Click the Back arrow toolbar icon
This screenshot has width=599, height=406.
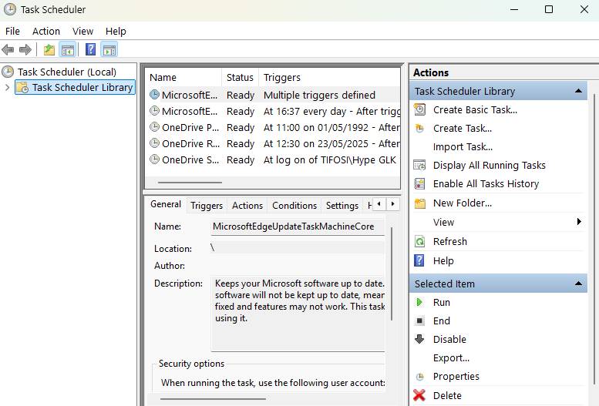[x=8, y=49]
